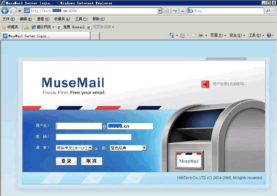
Task: Click the Print icon
Action: point(201,35)
